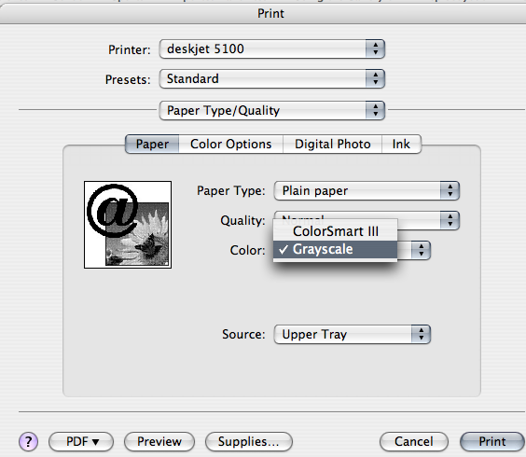This screenshot has height=457, width=526.
Task: Click the printer popup arrows icon
Action: 375,49
